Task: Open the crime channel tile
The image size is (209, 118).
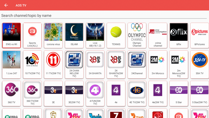Action: 158,35
